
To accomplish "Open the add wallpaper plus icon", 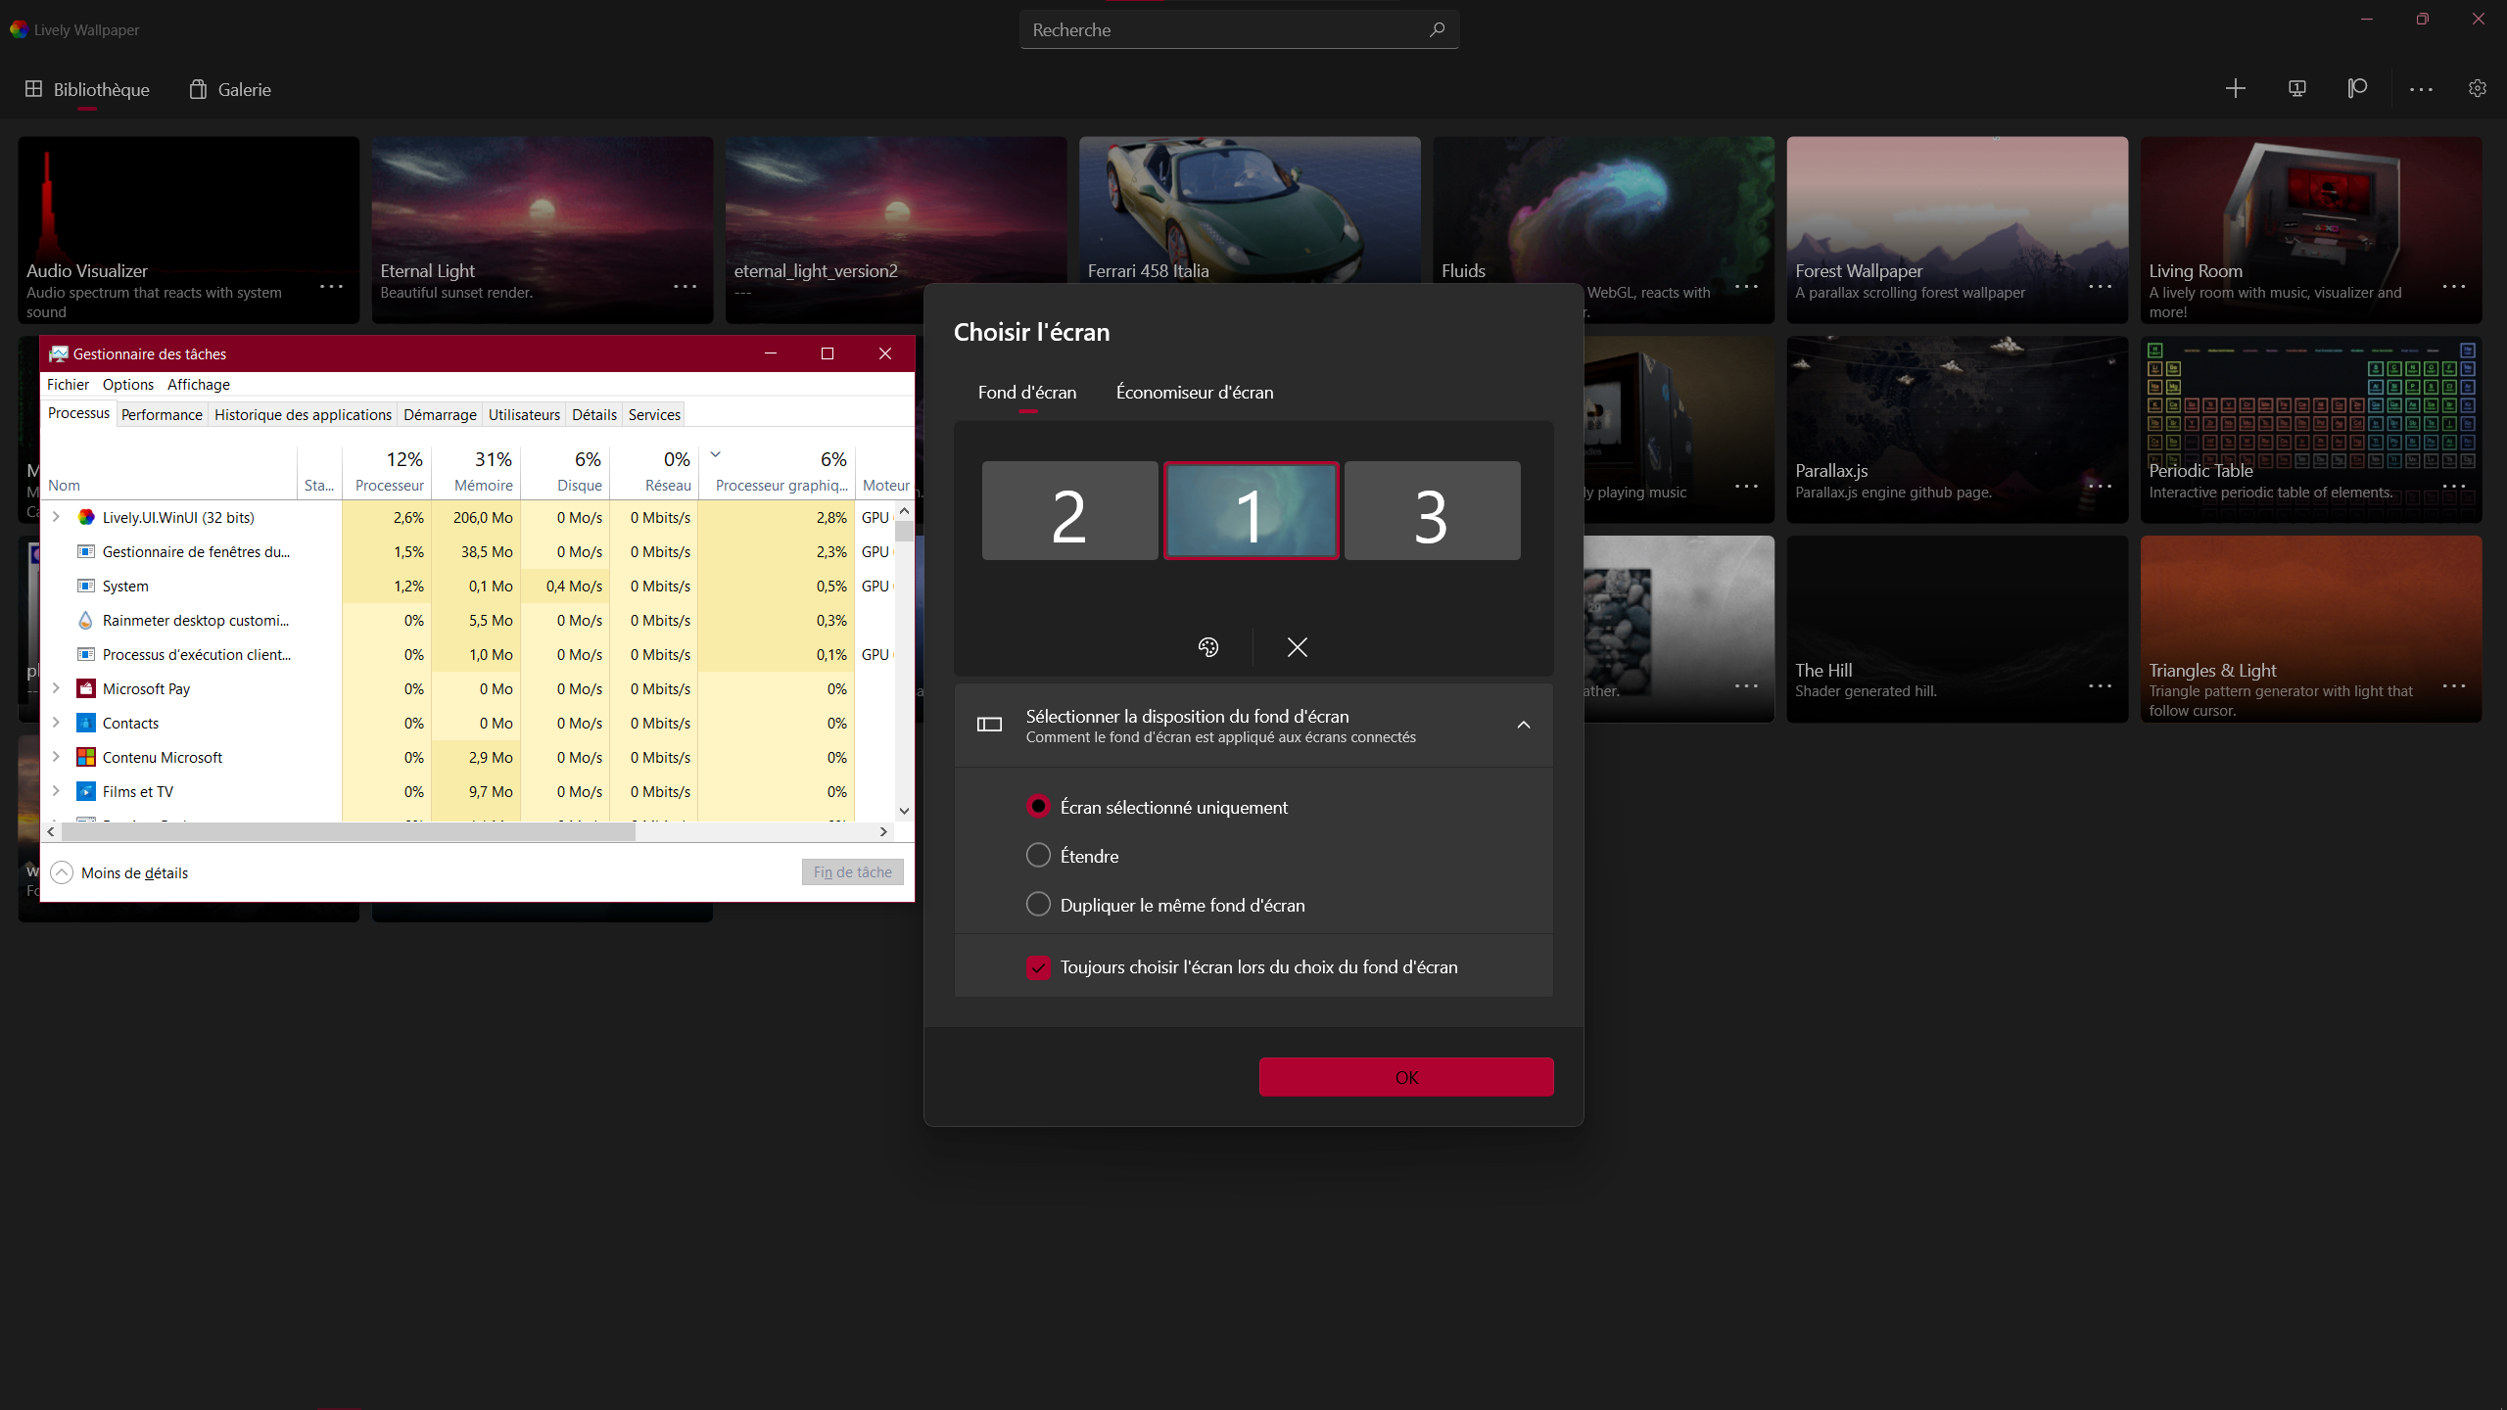I will [x=2236, y=88].
